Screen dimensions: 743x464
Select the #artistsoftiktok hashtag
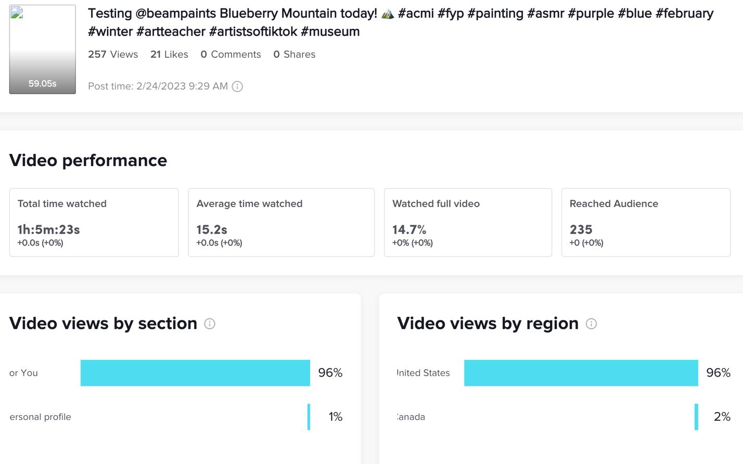click(x=253, y=32)
